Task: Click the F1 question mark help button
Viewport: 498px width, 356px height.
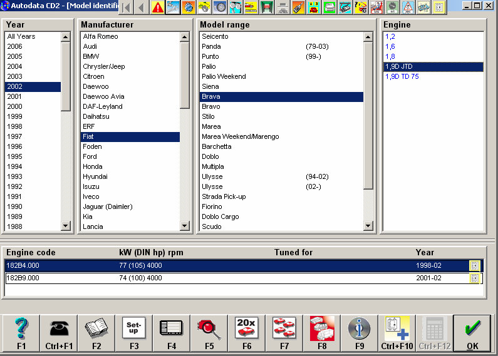Action: [21, 332]
